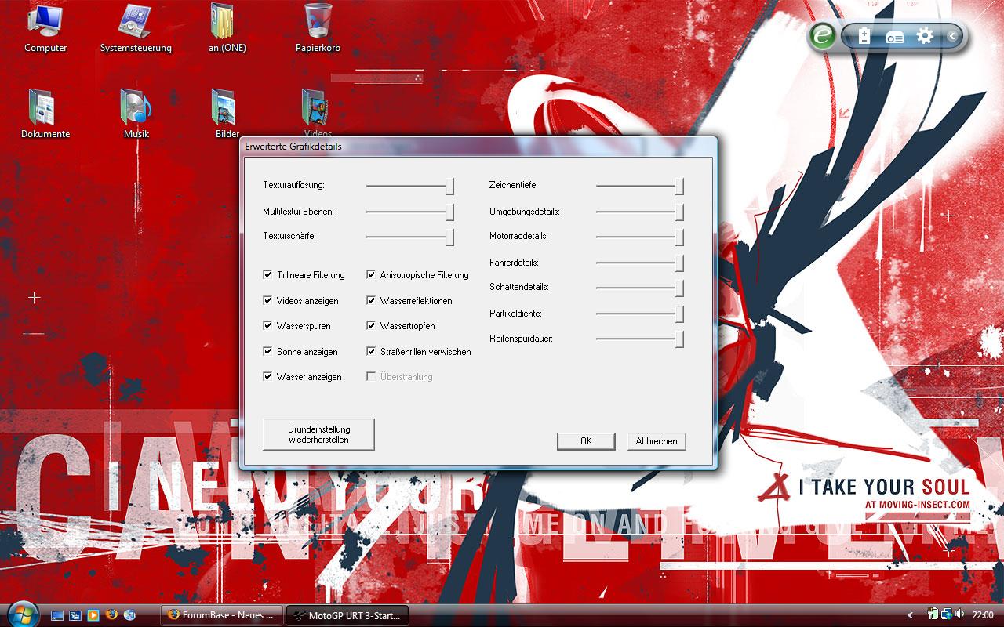Toggle Straßenrillen verwischen checkbox
Viewport: 1004px width, 627px height.
click(x=371, y=352)
